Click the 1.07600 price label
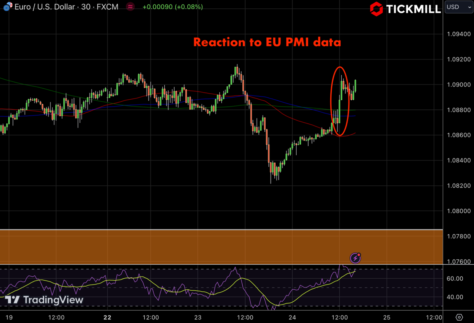Image resolution: width=474 pixels, height=323 pixels. [x=459, y=261]
